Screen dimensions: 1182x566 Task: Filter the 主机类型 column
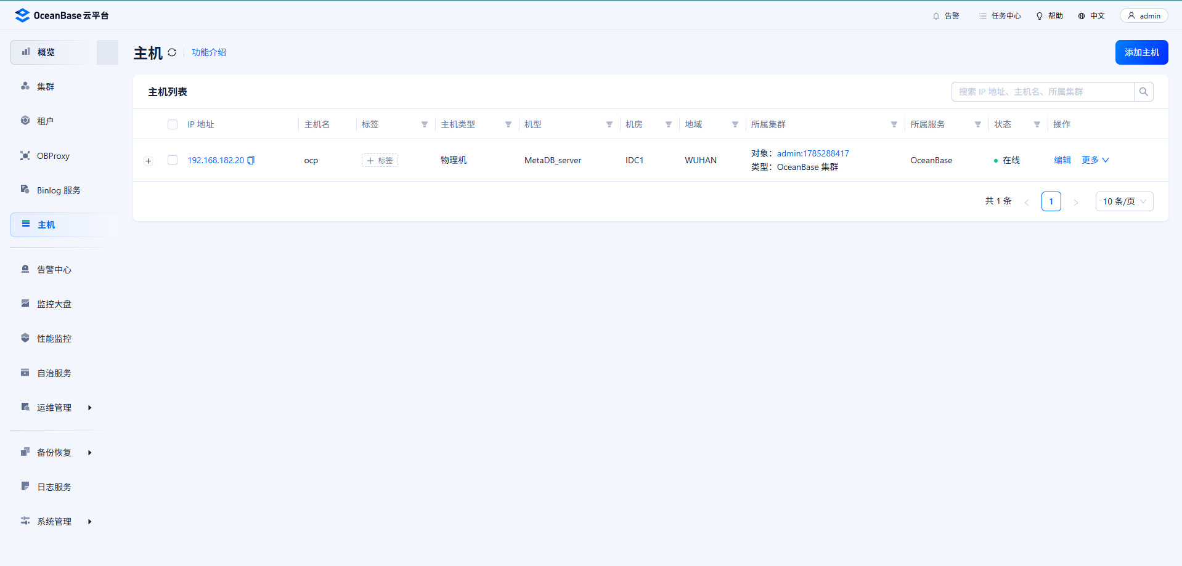pyautogui.click(x=508, y=124)
